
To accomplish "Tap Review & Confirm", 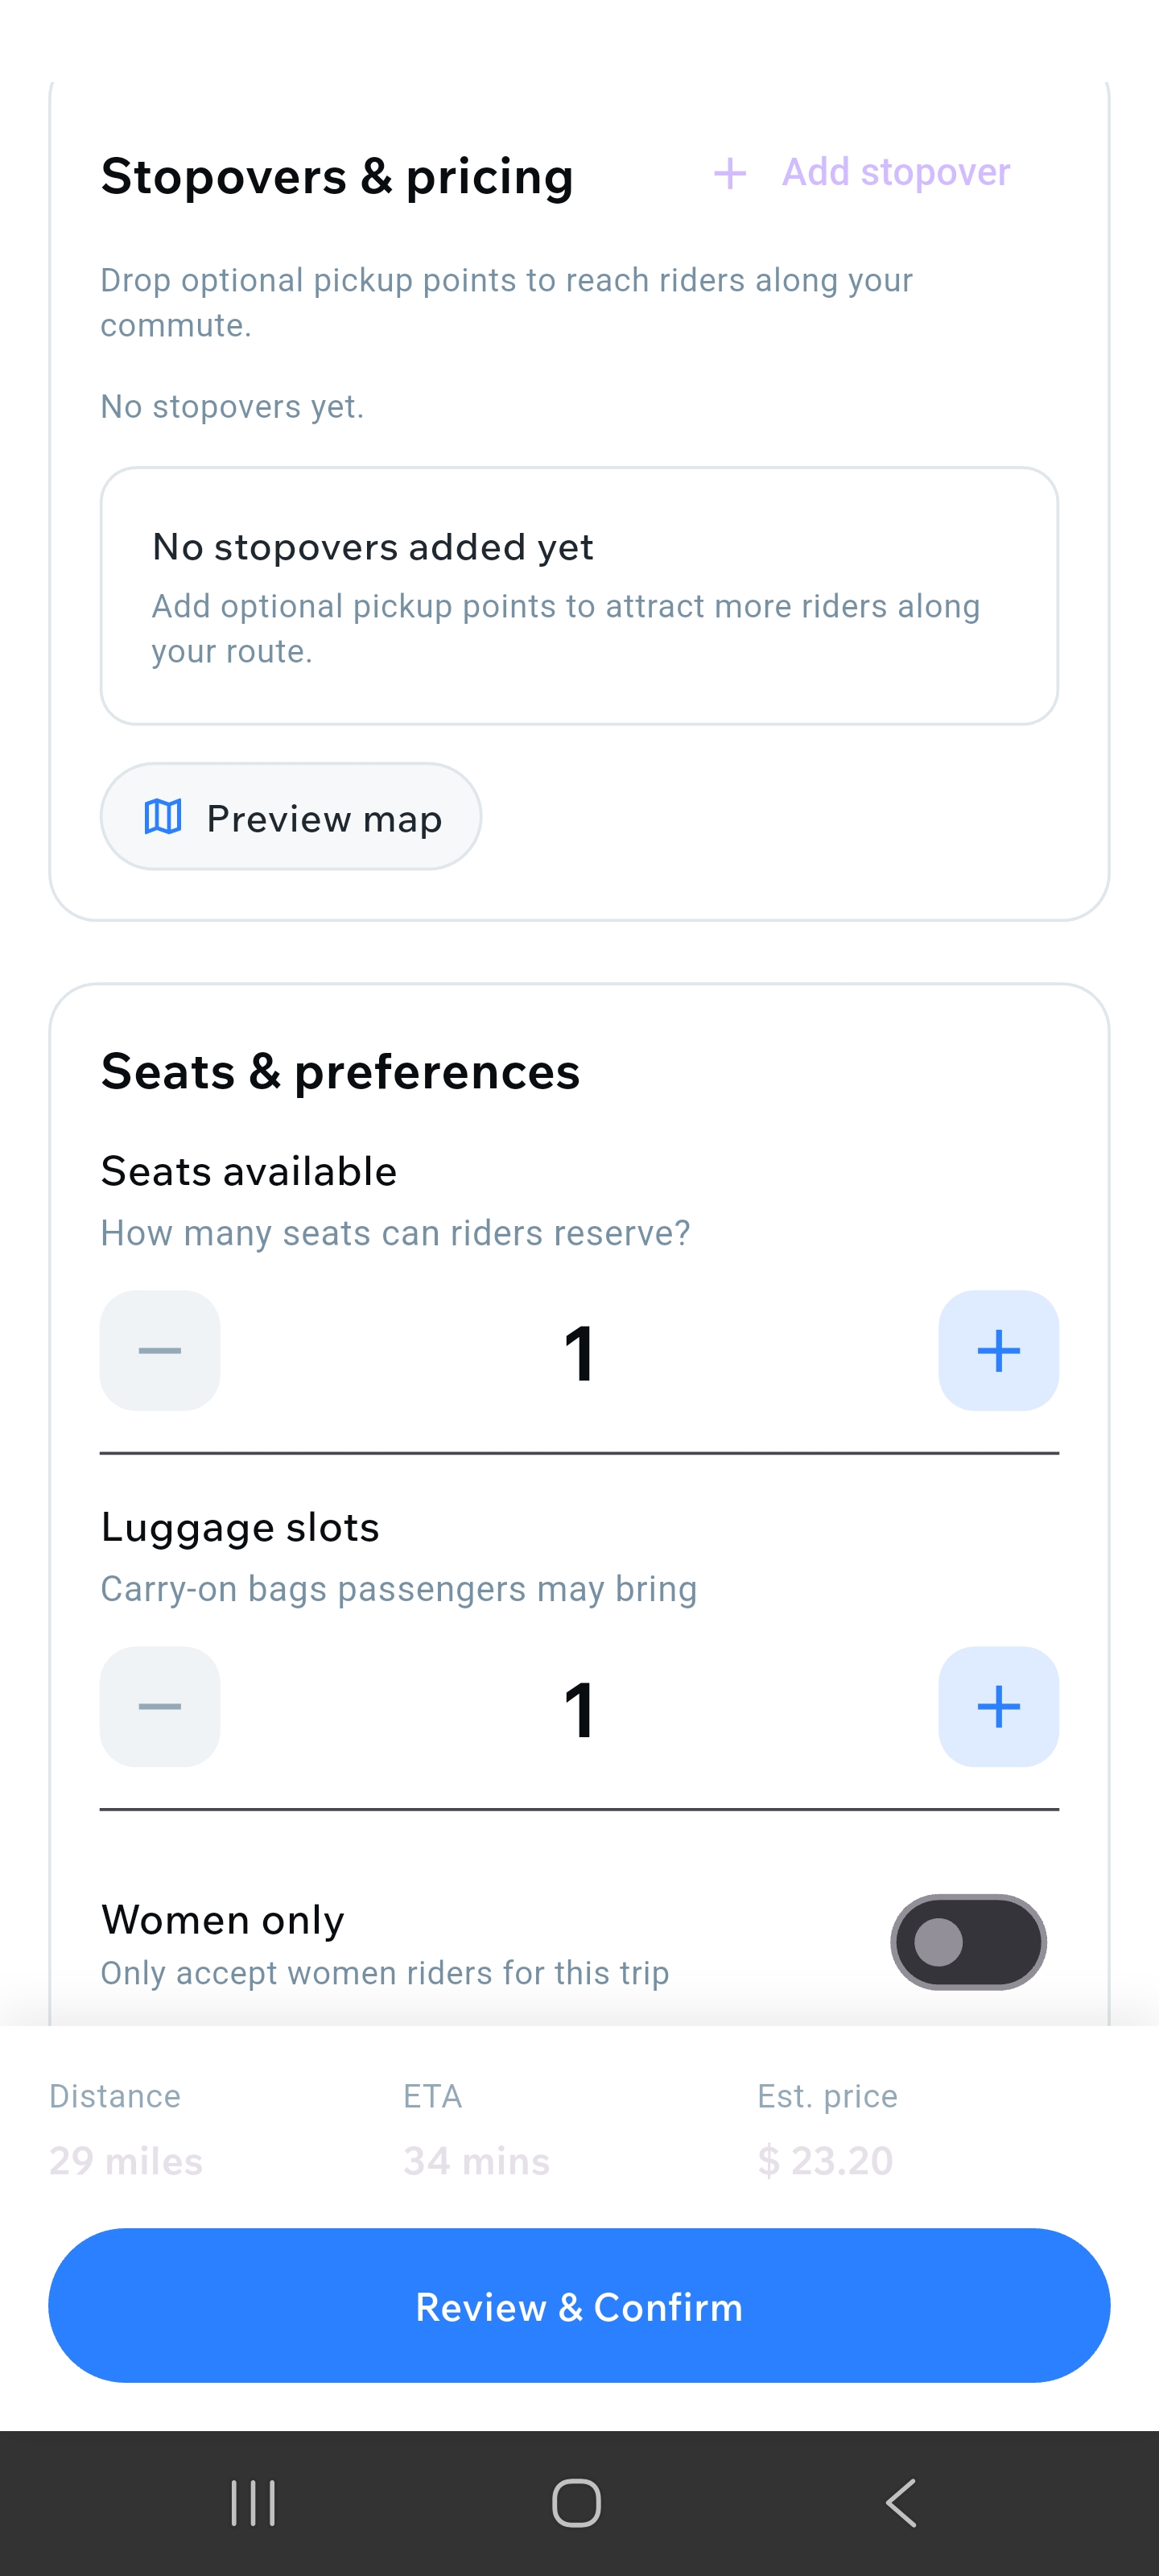I will pyautogui.click(x=579, y=2306).
